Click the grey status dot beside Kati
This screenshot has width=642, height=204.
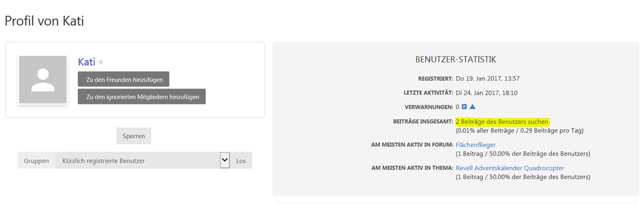click(x=101, y=62)
